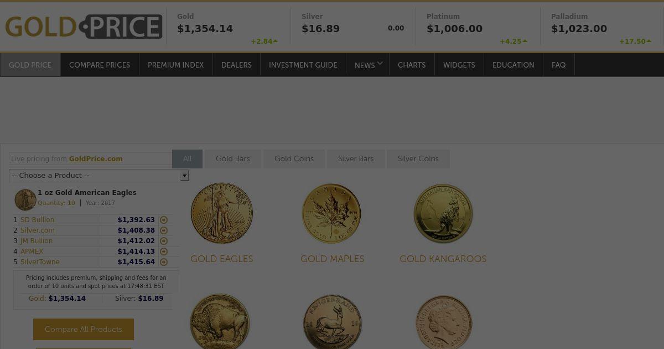
Task: Go to the Premium Index page
Action: (176, 65)
